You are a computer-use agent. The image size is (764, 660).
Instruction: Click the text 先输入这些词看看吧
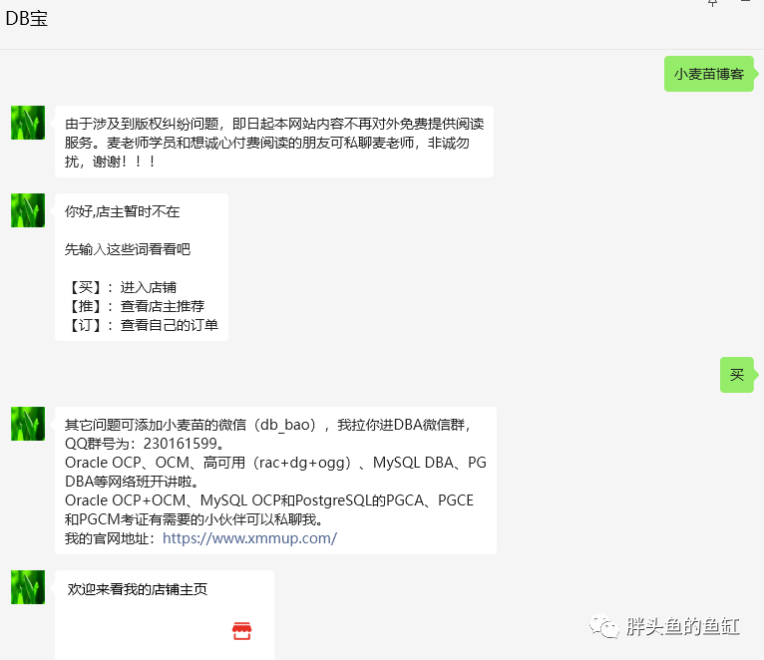pos(128,249)
